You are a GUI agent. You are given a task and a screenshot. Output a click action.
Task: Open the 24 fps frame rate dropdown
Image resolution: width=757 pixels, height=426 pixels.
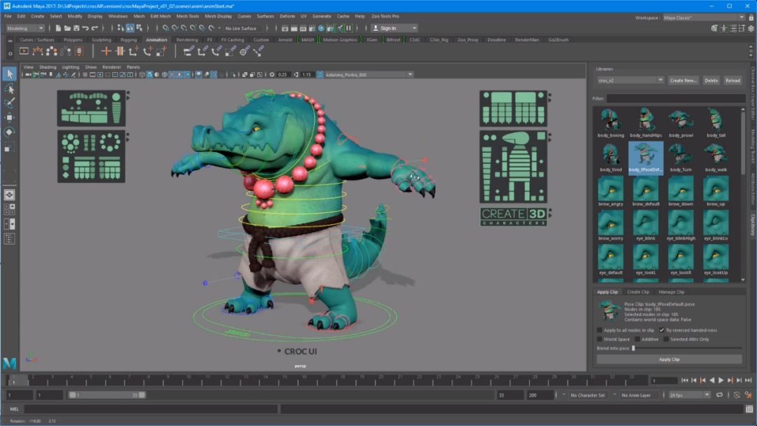[x=689, y=395]
